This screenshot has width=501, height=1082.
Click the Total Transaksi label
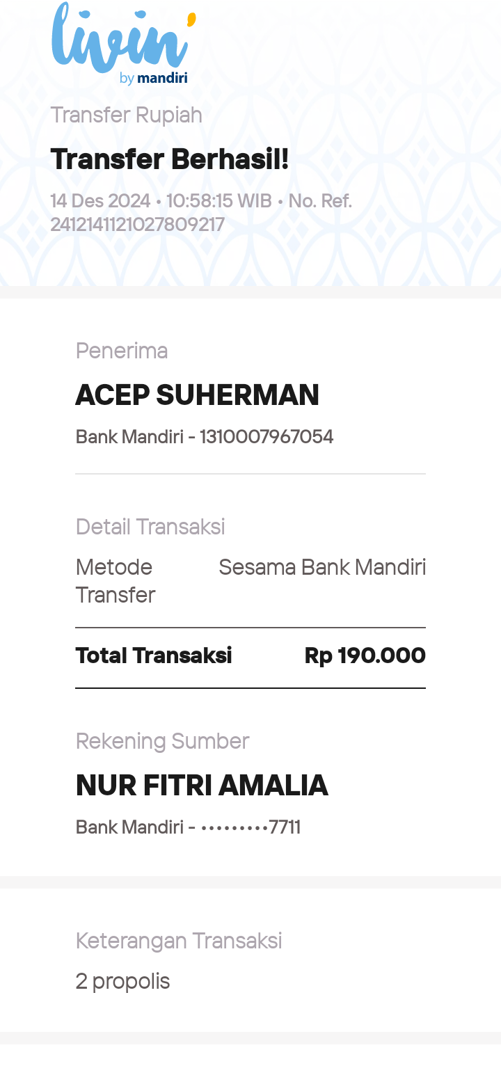pos(154,655)
